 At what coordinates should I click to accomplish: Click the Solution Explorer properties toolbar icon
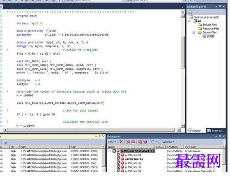pos(190,12)
